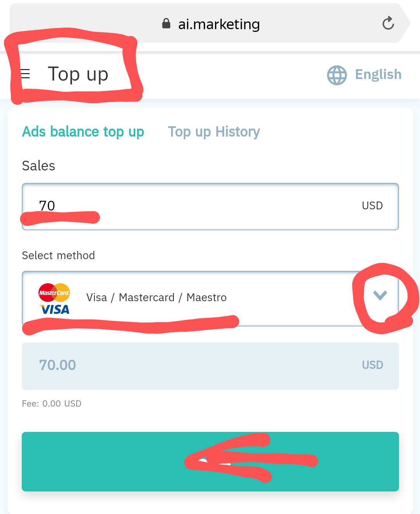Click the VISA logo in the method selector
Screen dimensions: 420x514
coord(54,310)
